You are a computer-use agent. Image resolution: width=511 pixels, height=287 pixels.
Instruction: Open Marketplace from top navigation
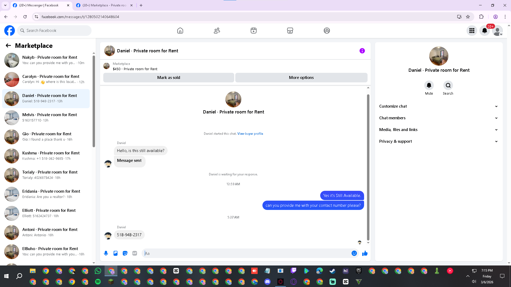pos(290,31)
